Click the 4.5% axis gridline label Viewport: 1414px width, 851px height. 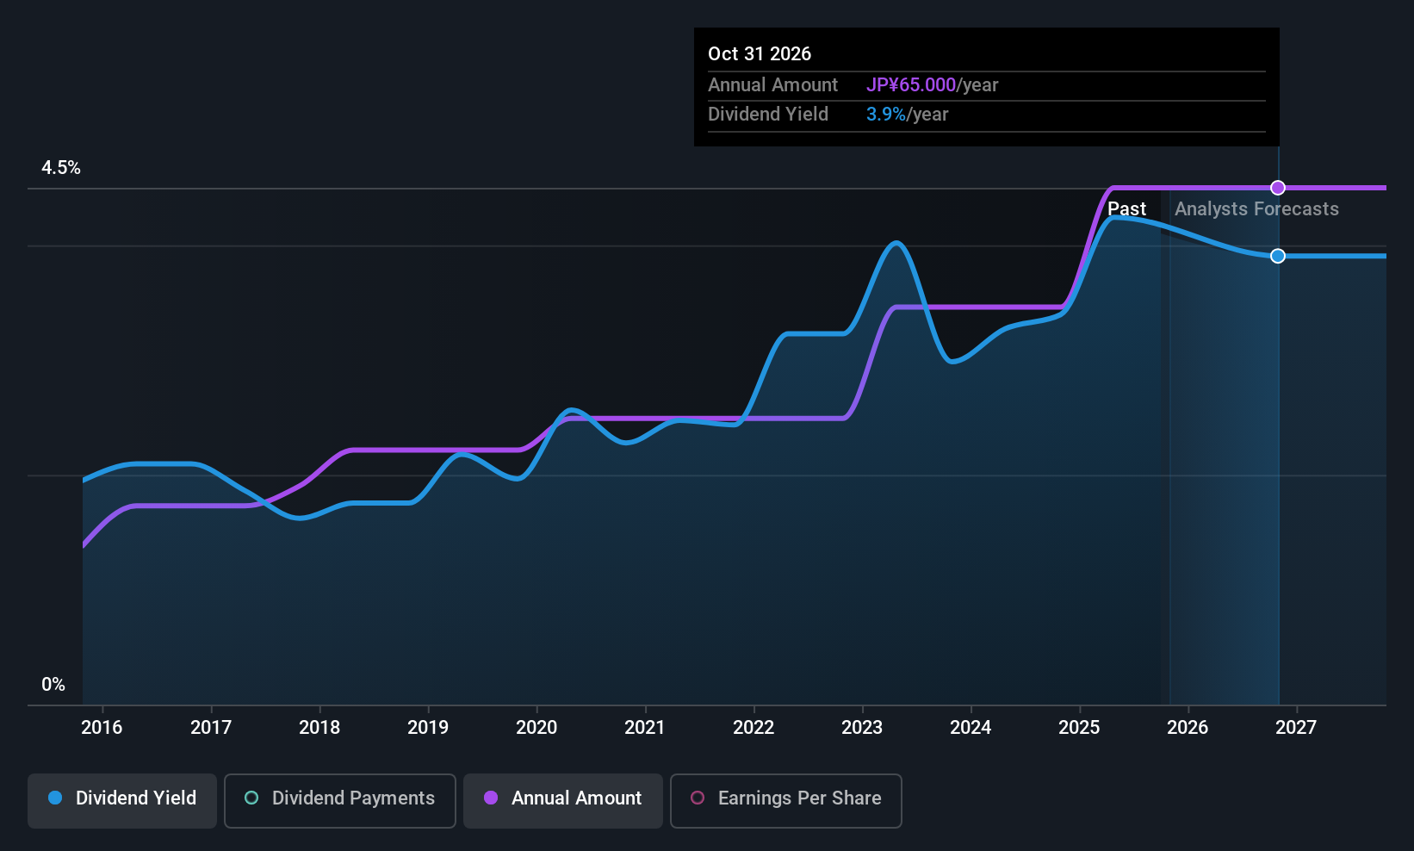pos(61,168)
